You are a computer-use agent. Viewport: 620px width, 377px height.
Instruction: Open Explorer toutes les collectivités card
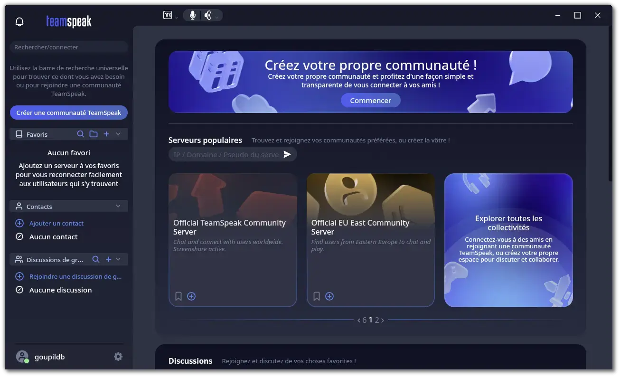click(508, 240)
